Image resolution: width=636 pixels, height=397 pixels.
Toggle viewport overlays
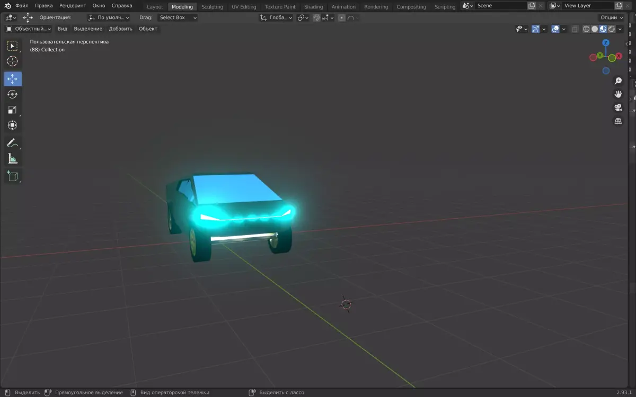coord(555,29)
